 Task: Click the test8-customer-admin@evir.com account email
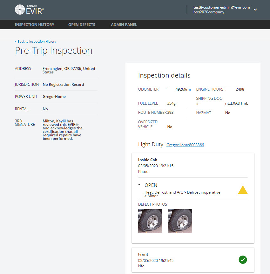tap(222, 7)
